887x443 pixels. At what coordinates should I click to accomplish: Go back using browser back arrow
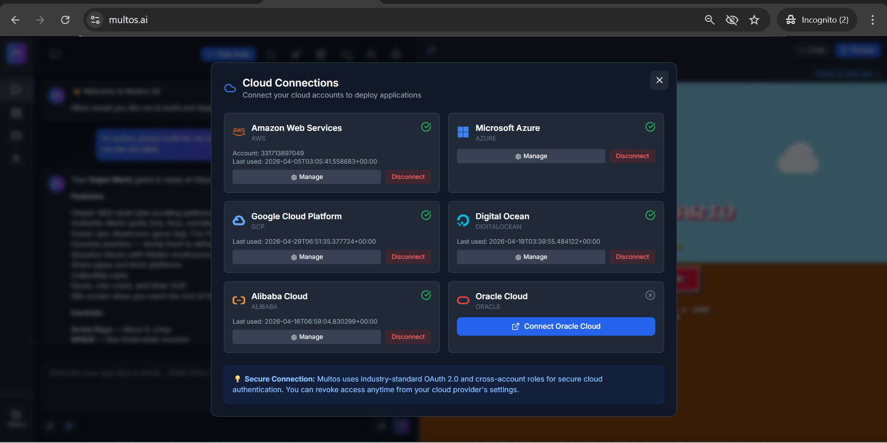15,20
